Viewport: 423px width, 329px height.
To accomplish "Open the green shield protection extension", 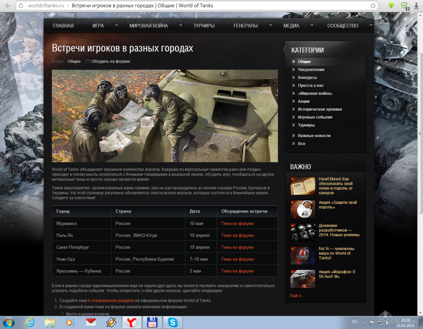I will coord(404,6).
